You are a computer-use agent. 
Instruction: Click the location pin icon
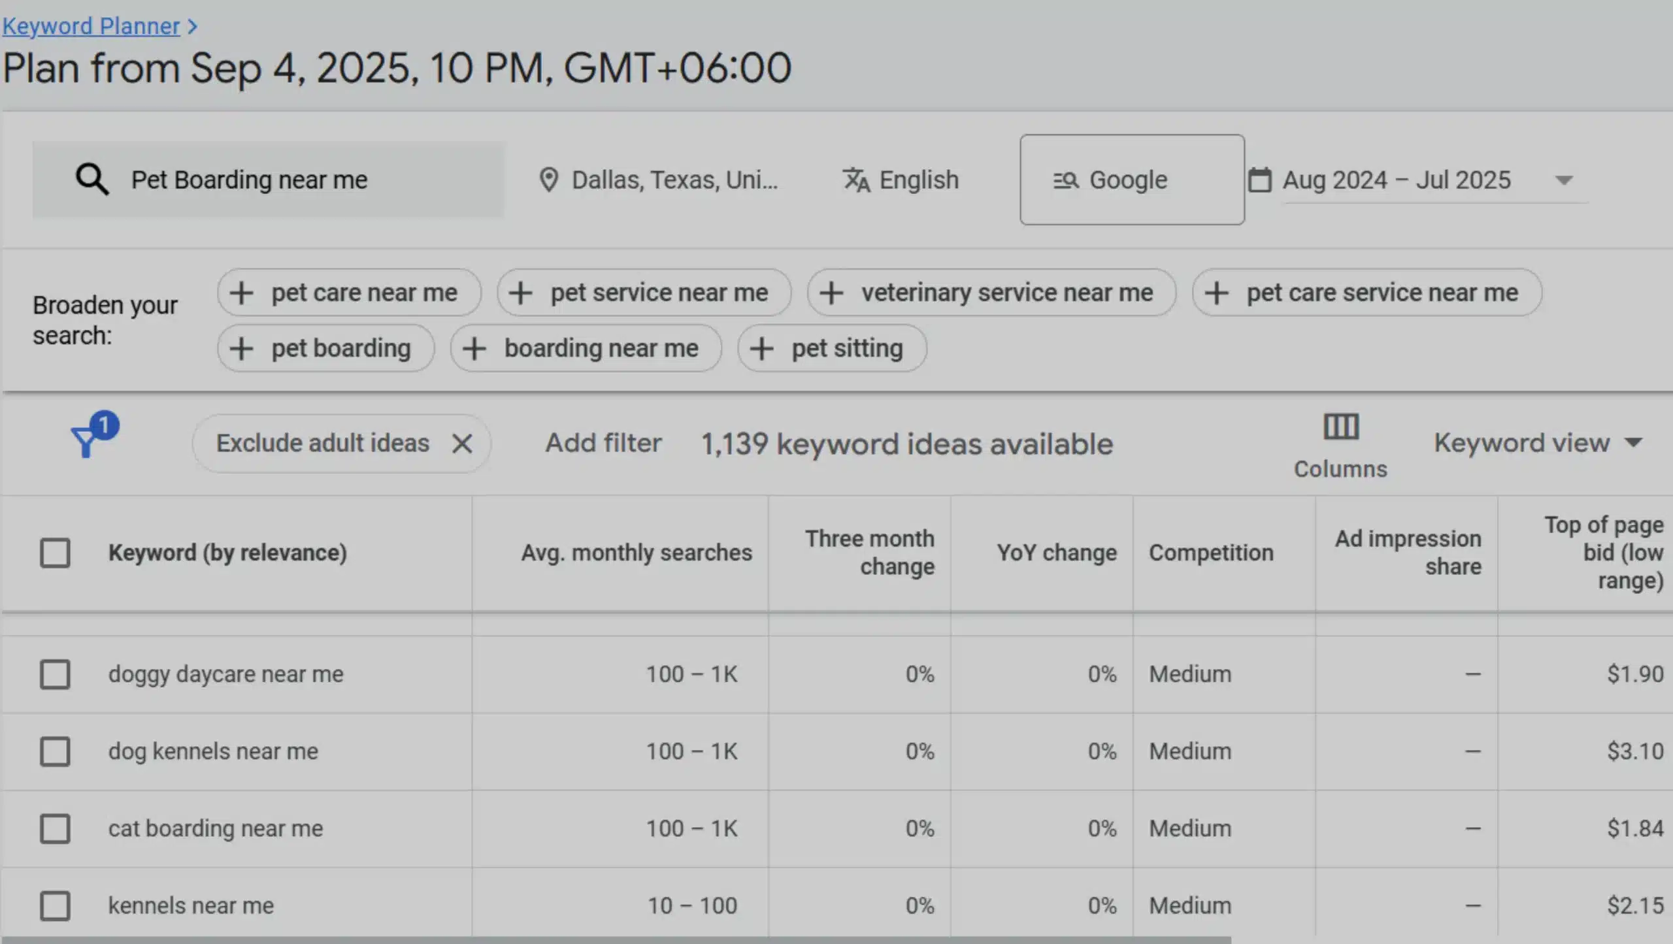[x=548, y=180]
